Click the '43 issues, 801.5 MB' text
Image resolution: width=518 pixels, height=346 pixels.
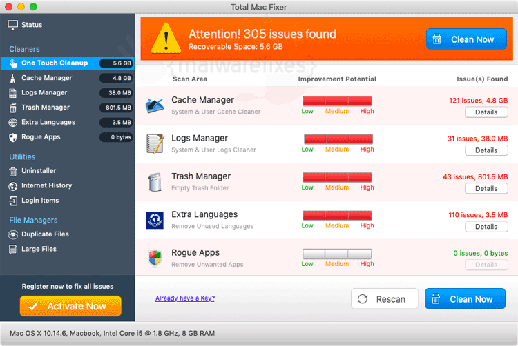(x=475, y=177)
